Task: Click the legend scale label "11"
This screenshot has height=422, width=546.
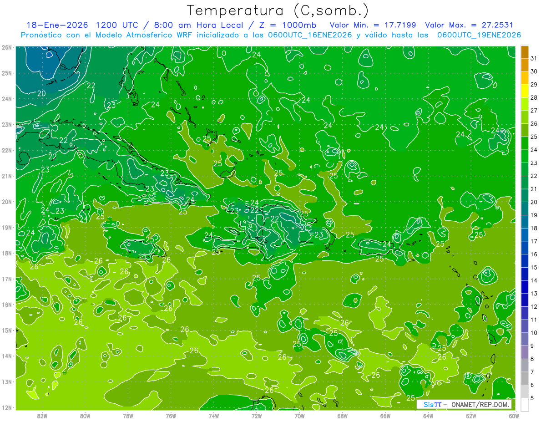Action: [534, 320]
